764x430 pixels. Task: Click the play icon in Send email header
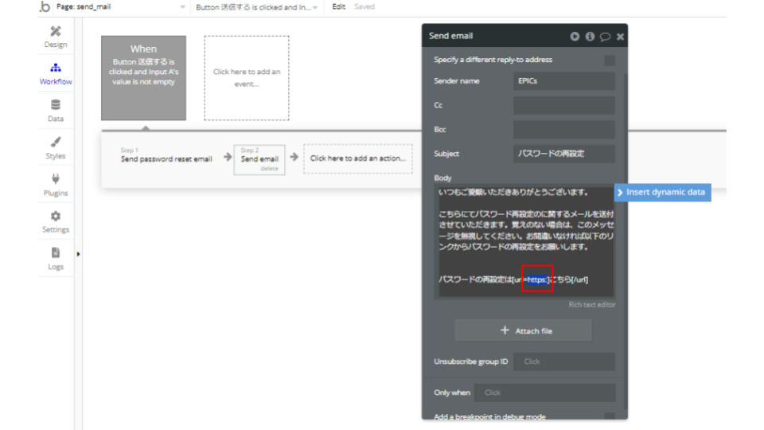point(575,36)
